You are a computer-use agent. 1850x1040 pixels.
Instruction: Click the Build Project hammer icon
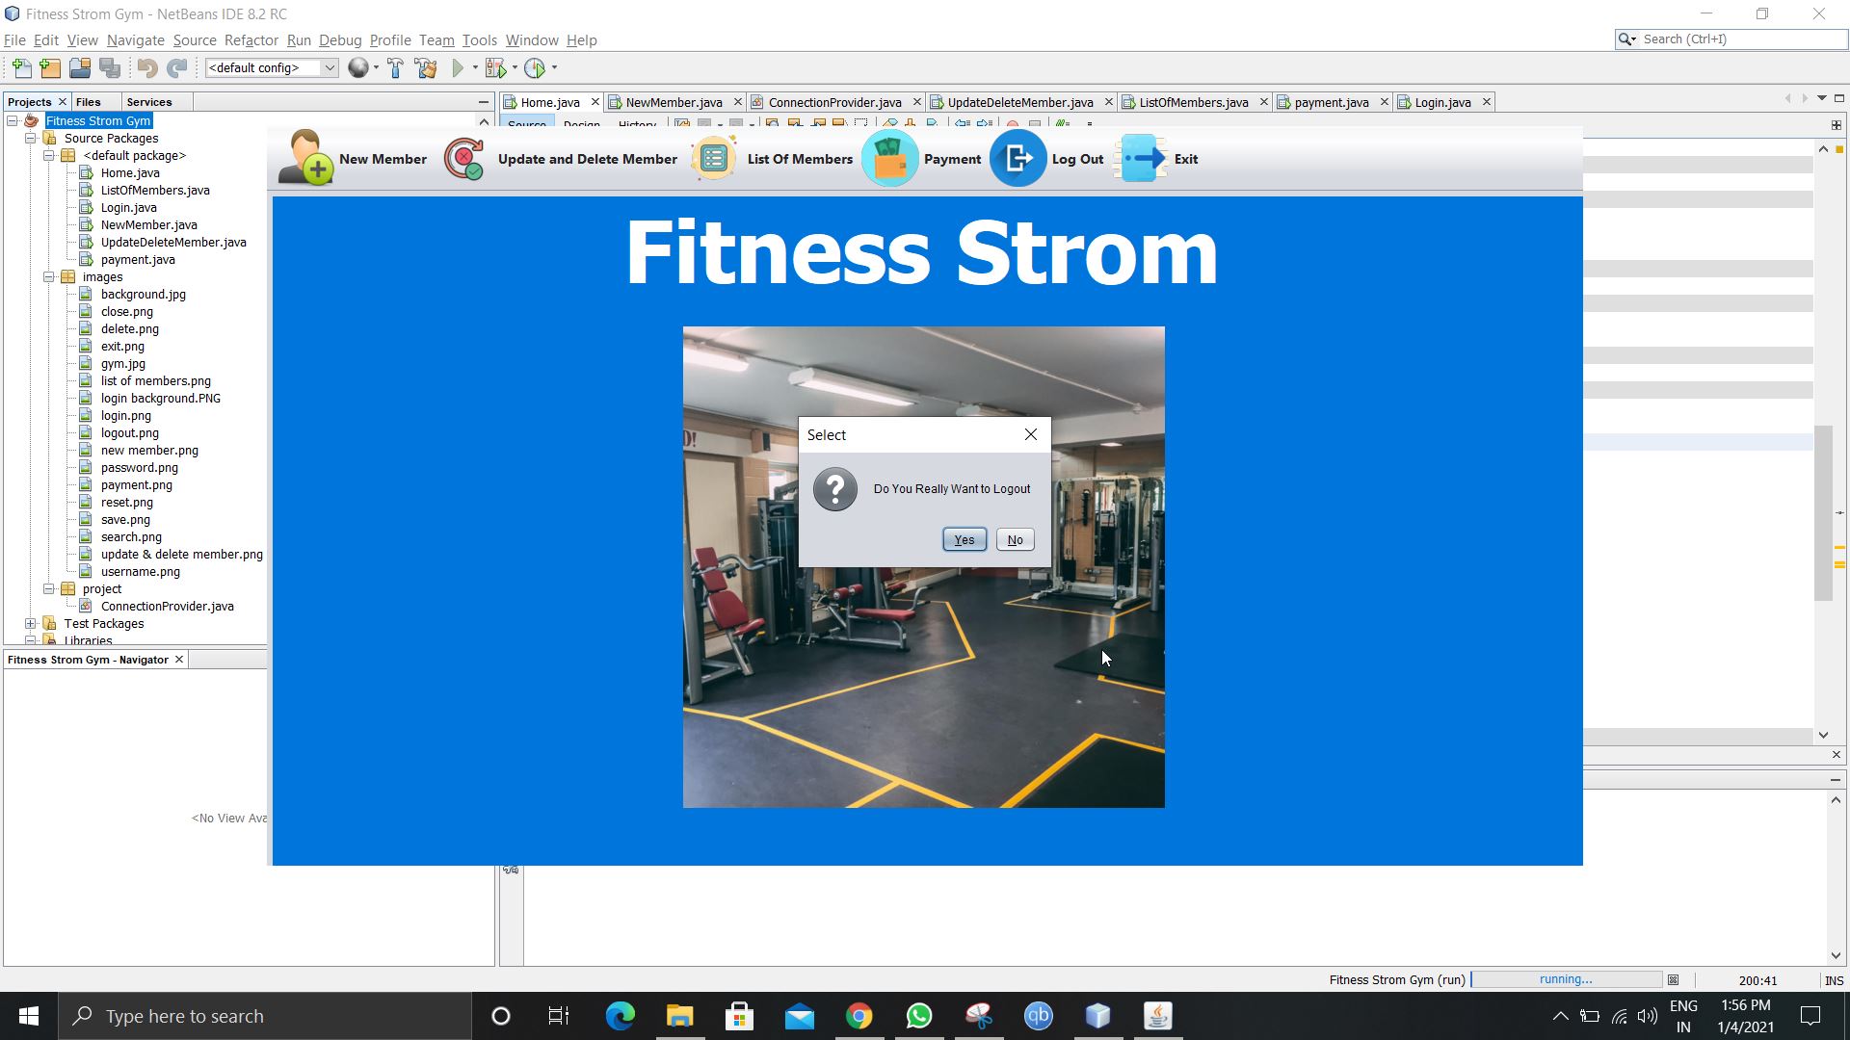tap(395, 68)
